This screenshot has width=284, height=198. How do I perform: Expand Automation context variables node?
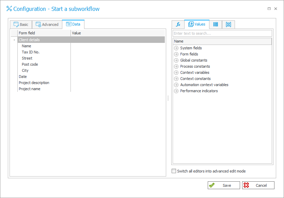pyautogui.click(x=176, y=85)
